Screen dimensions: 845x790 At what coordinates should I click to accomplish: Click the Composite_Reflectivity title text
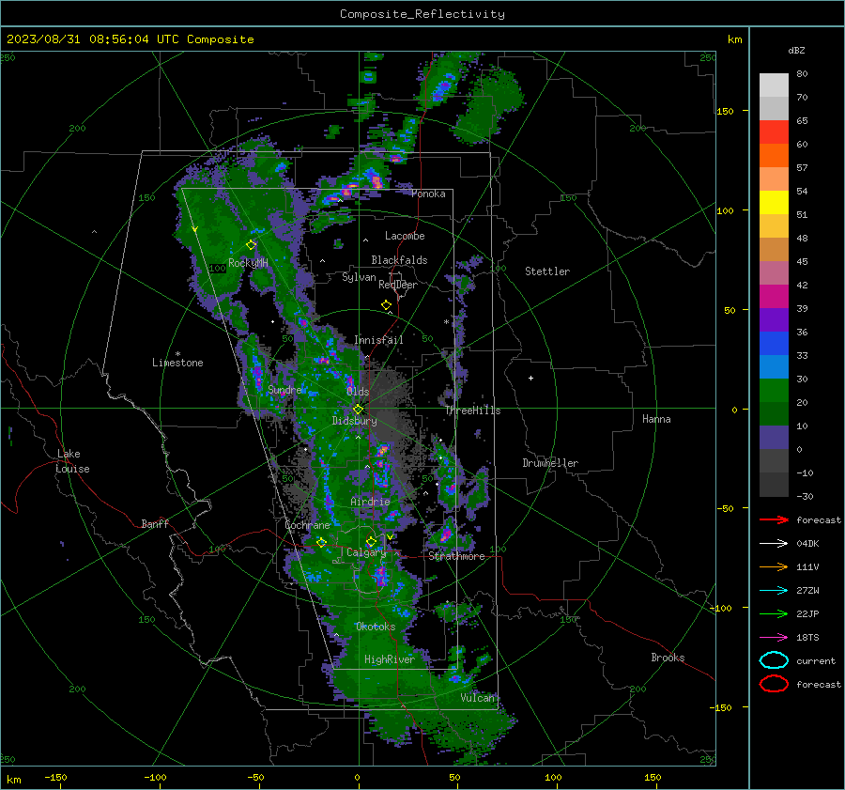tap(422, 14)
